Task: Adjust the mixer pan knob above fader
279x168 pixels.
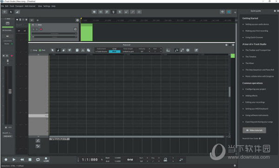Action: [7, 61]
